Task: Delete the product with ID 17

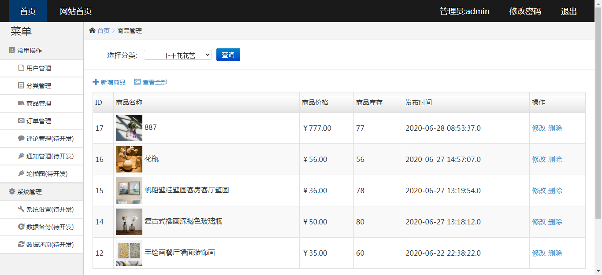Action: tap(555, 128)
